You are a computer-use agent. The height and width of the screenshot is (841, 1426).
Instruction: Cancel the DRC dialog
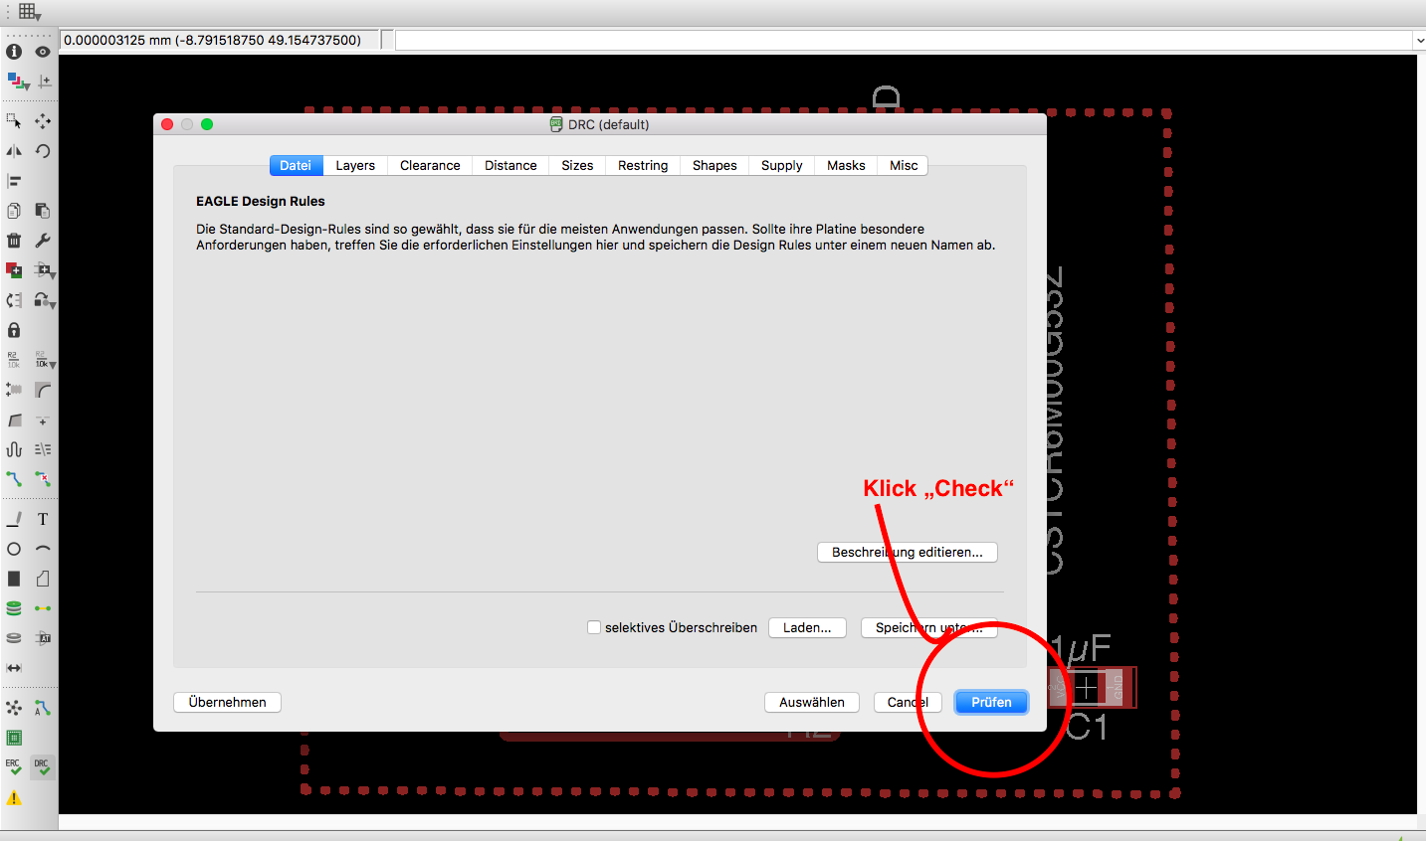point(908,702)
